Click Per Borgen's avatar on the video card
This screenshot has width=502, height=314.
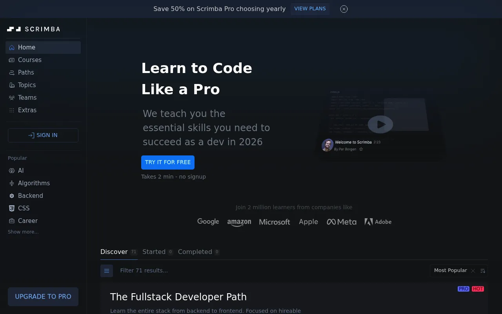coord(327,145)
